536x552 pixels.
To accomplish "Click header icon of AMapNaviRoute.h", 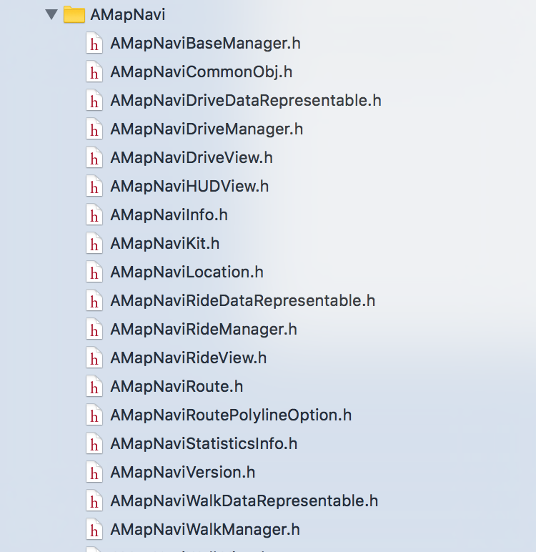I will click(94, 387).
